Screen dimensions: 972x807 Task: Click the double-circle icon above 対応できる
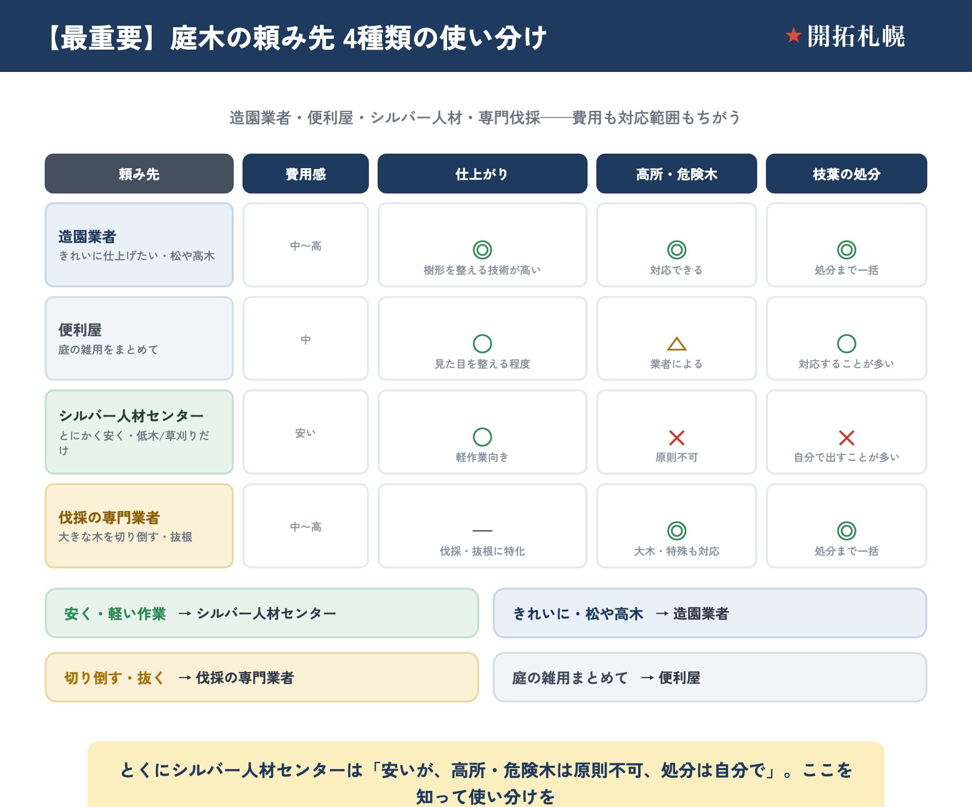(677, 250)
